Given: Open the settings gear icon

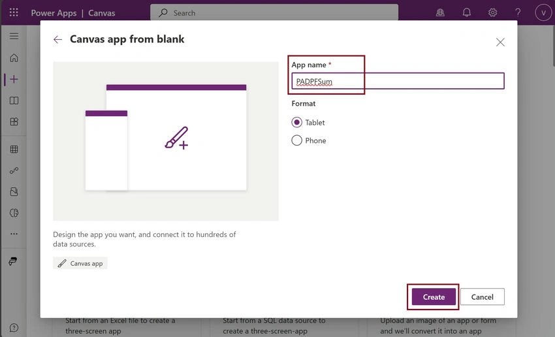Looking at the screenshot, I should click(x=492, y=13).
